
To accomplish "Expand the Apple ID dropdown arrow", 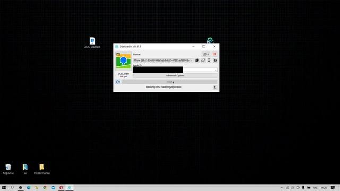I will (x=215, y=70).
